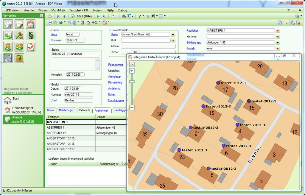Create a new record with the page icon
Screen dimensions: 305x195
[x=113, y=16]
